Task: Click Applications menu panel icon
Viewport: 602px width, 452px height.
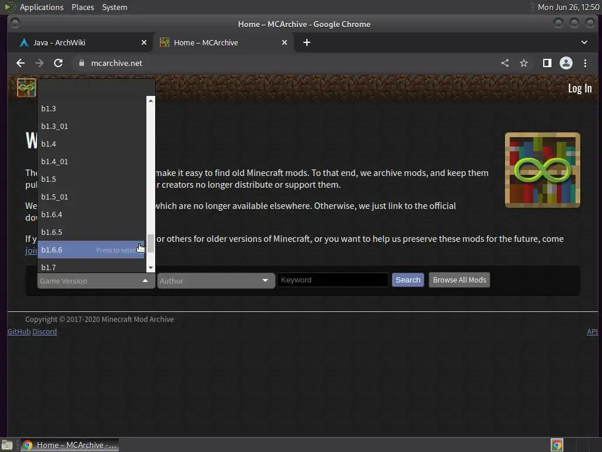Action: click(10, 7)
